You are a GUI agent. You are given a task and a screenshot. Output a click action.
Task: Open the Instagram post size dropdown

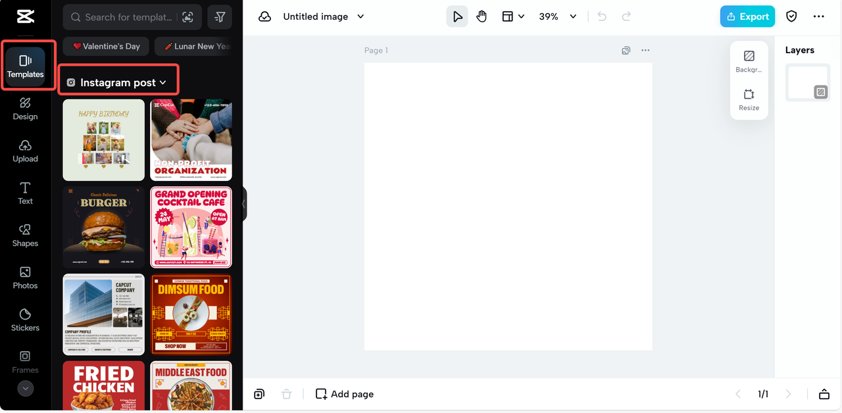point(116,82)
